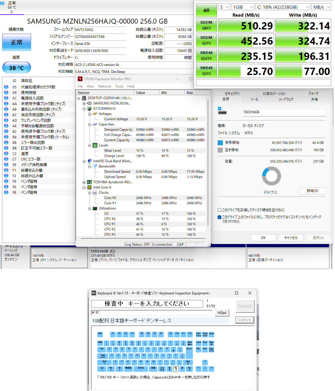Click the W 87 input field in Keyboard IE

151,313
